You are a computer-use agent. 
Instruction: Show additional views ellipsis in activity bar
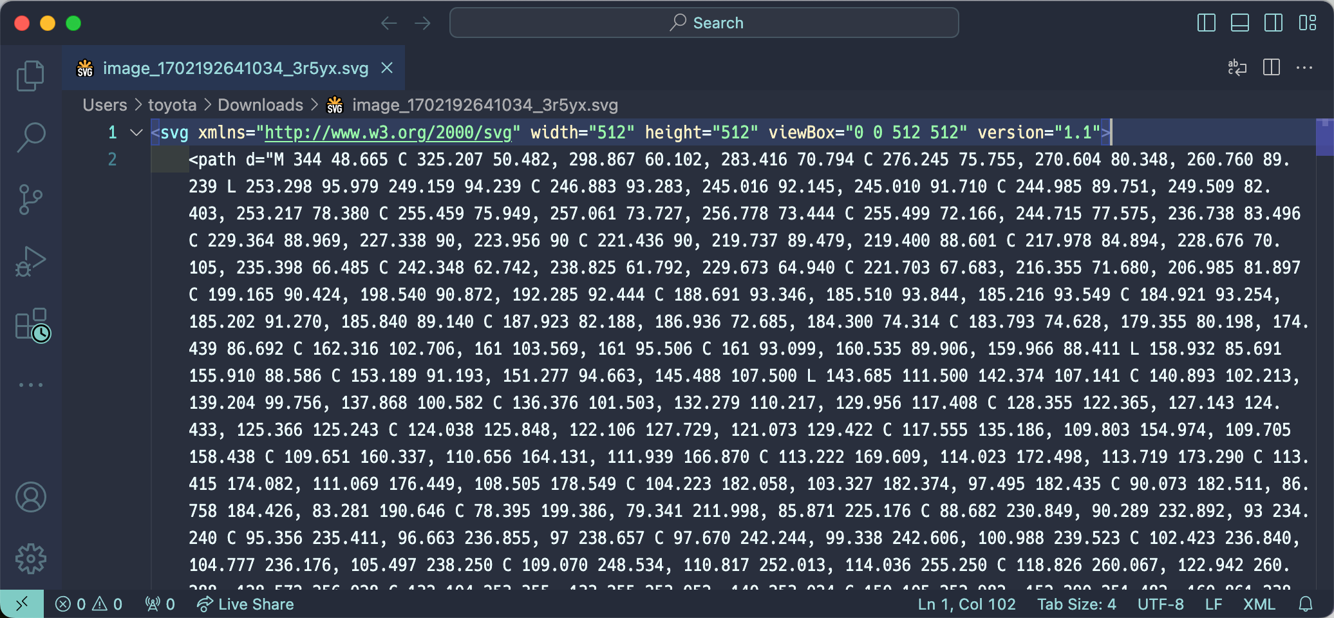pyautogui.click(x=30, y=385)
